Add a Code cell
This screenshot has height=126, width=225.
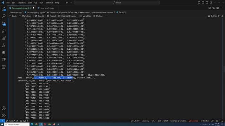point(13,16)
